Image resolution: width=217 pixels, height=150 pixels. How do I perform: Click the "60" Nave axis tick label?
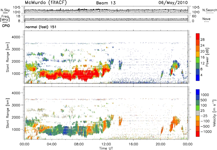pos(194,16)
